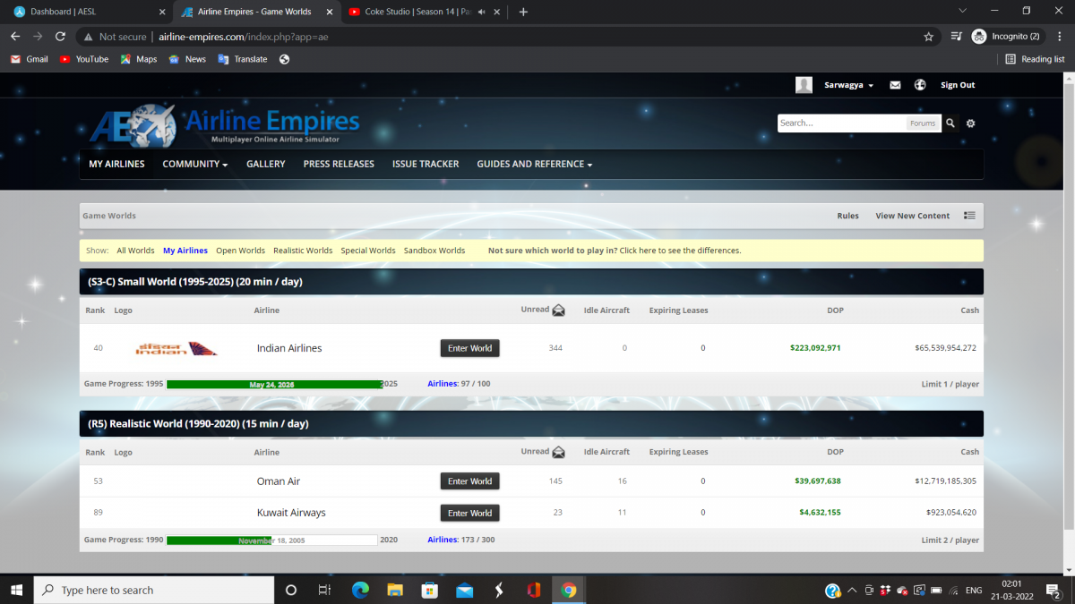Image resolution: width=1075 pixels, height=604 pixels.
Task: Mute the Coke Studio tab audio
Action: 482,12
